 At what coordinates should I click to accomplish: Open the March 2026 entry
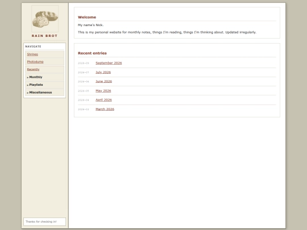click(x=105, y=109)
